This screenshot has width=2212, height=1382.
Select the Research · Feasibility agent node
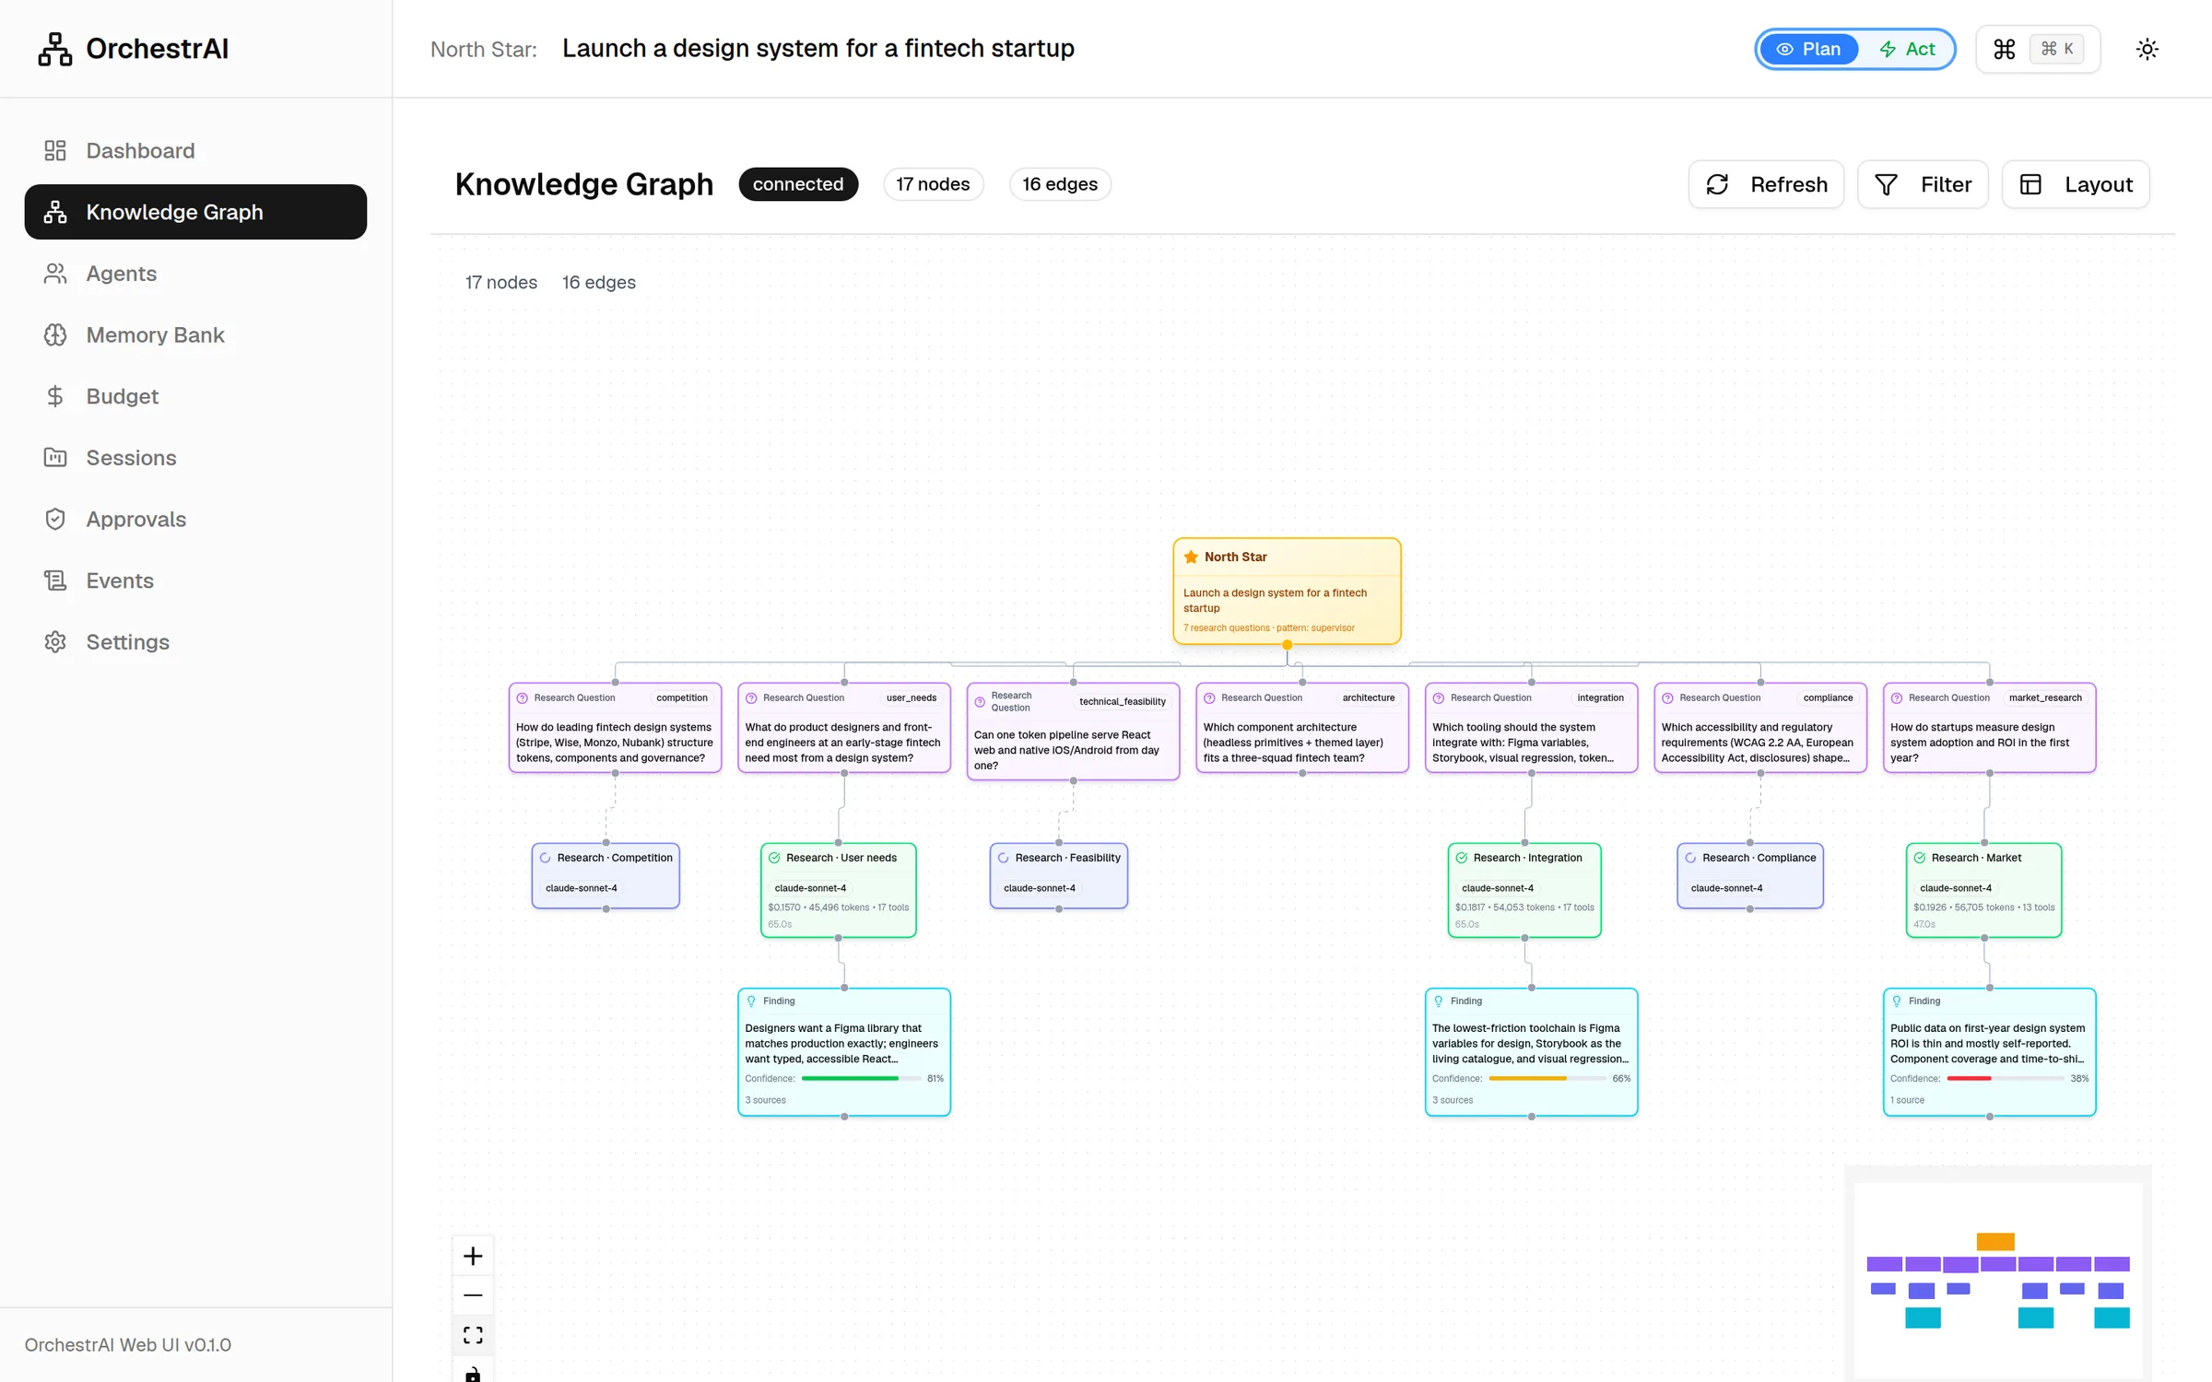[1059, 876]
